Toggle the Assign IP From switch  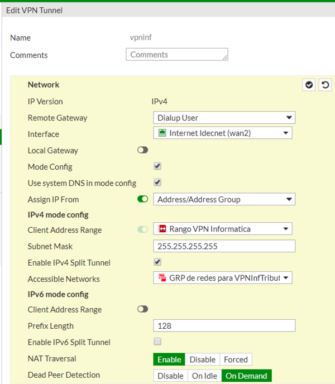click(143, 199)
